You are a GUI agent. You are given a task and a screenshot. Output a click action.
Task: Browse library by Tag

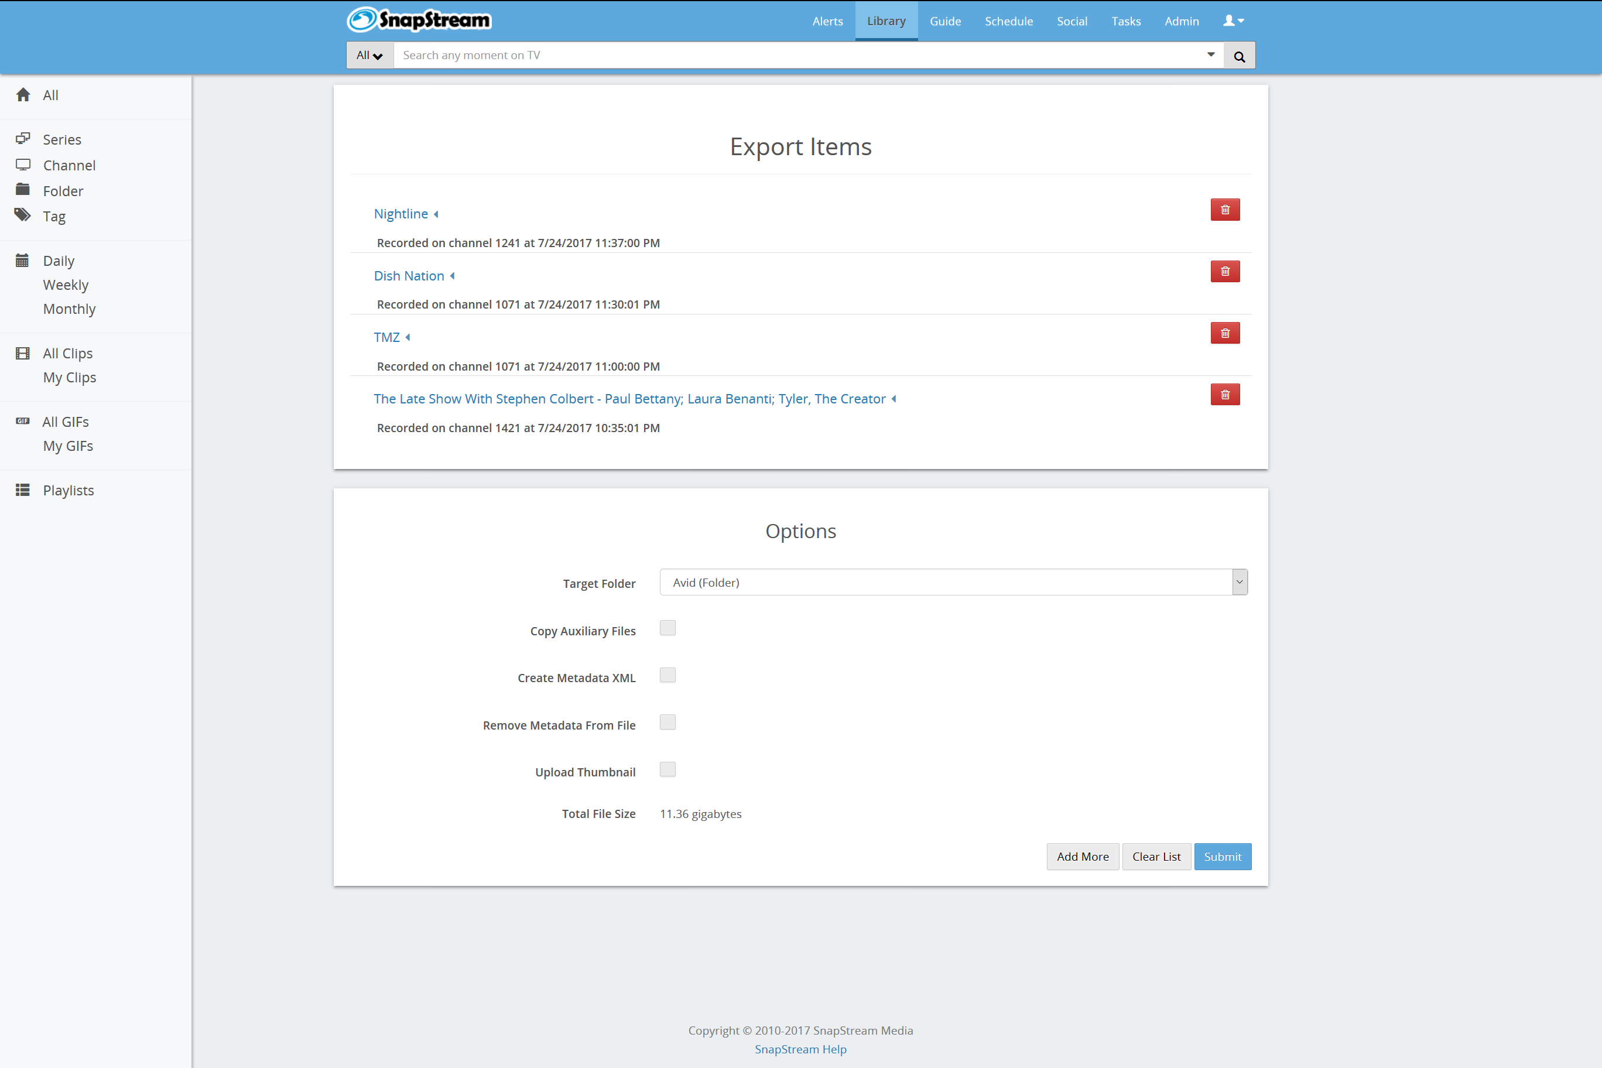tap(54, 217)
